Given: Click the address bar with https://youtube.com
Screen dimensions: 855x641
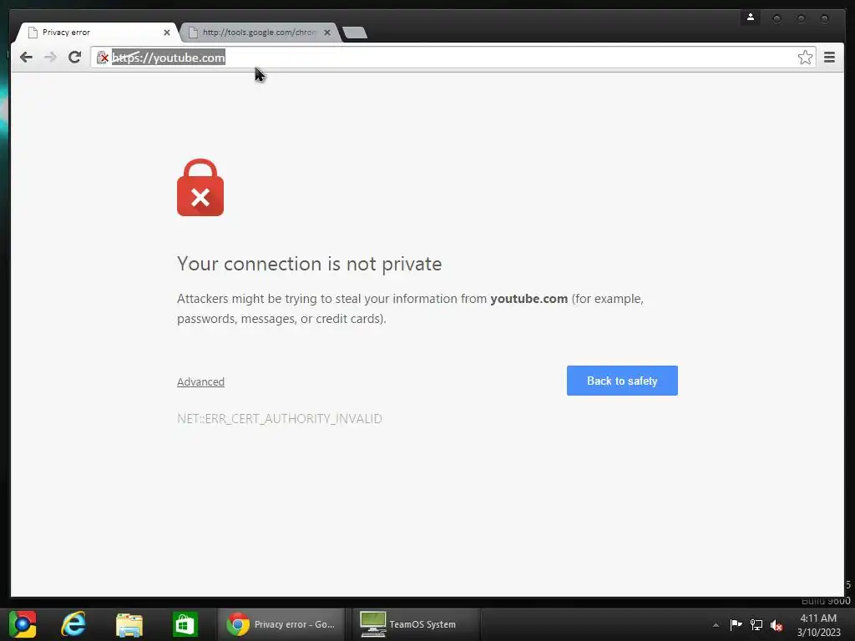Looking at the screenshot, I should 453,58.
